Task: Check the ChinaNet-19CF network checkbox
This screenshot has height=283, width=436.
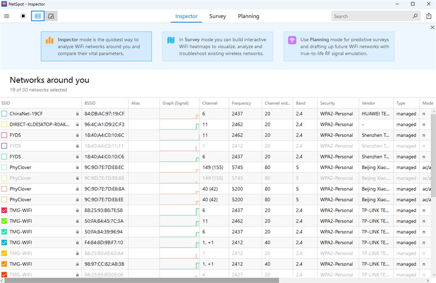Action: pyautogui.click(x=4, y=113)
